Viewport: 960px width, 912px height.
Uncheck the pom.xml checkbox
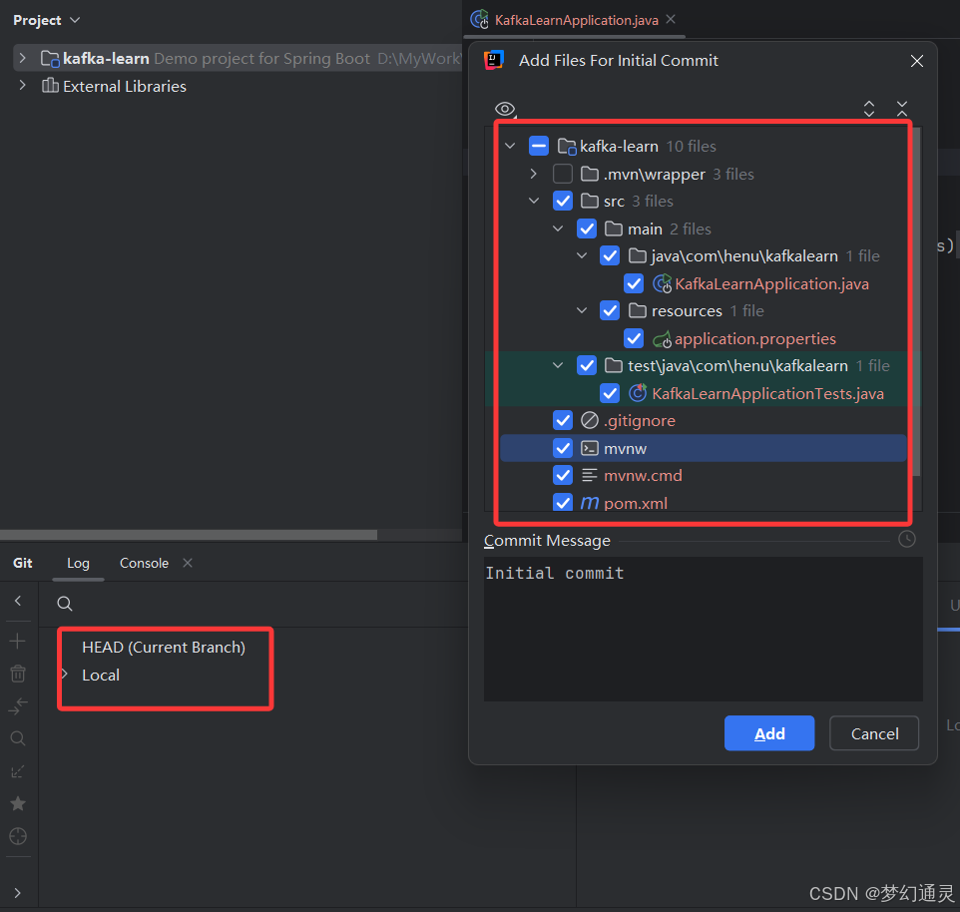563,503
